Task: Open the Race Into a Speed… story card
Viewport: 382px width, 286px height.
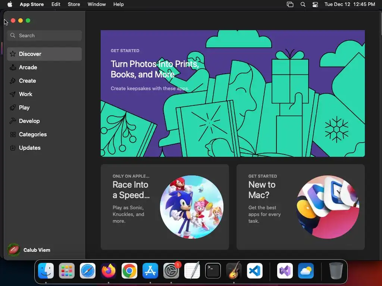Action: pyautogui.click(x=165, y=207)
